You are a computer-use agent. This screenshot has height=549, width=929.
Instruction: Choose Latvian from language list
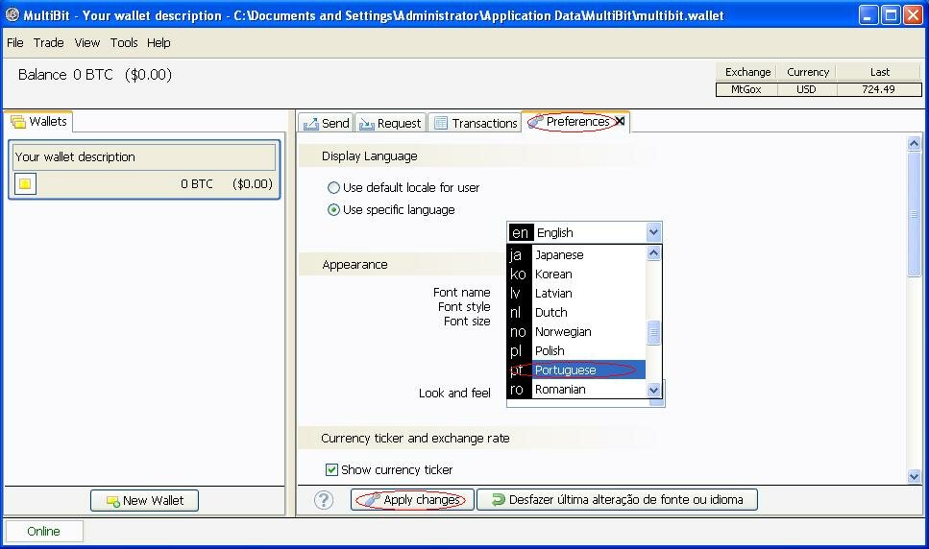click(576, 294)
